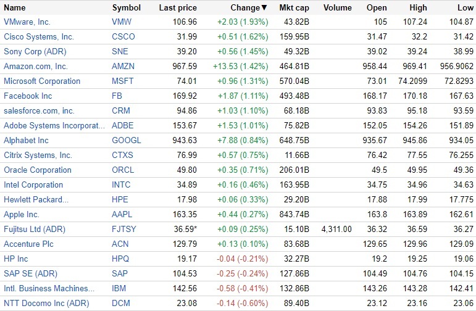Click the FJTSY ticker symbol

point(124,230)
